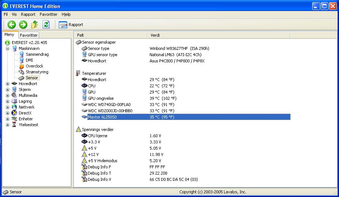Expand the Nettverk tree node
Viewport: 339px width, 197px height.
(x=8, y=107)
